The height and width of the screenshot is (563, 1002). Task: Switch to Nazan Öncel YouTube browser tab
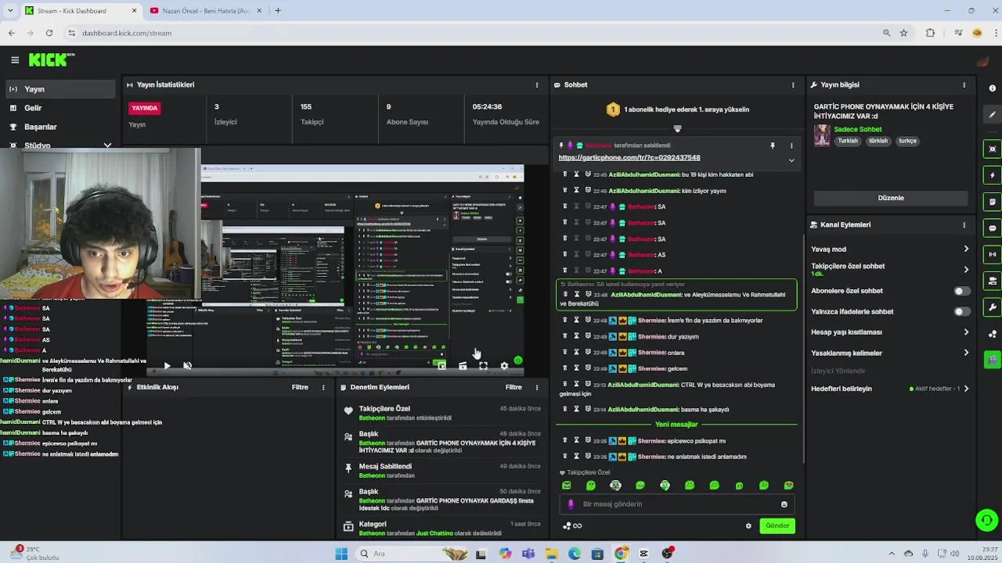[205, 11]
